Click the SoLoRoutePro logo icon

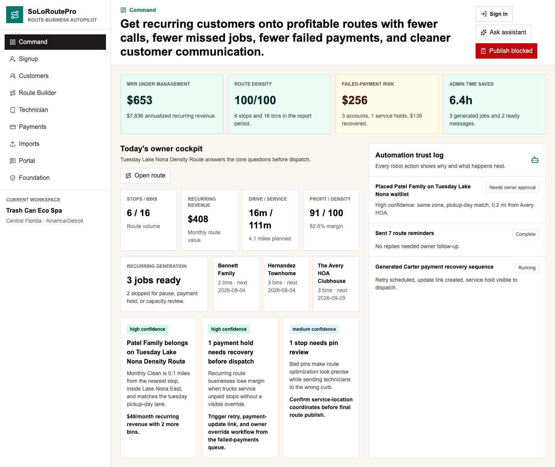click(15, 15)
